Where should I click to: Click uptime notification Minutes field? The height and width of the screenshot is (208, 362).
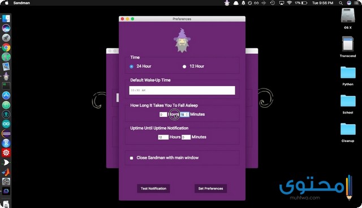click(x=186, y=137)
